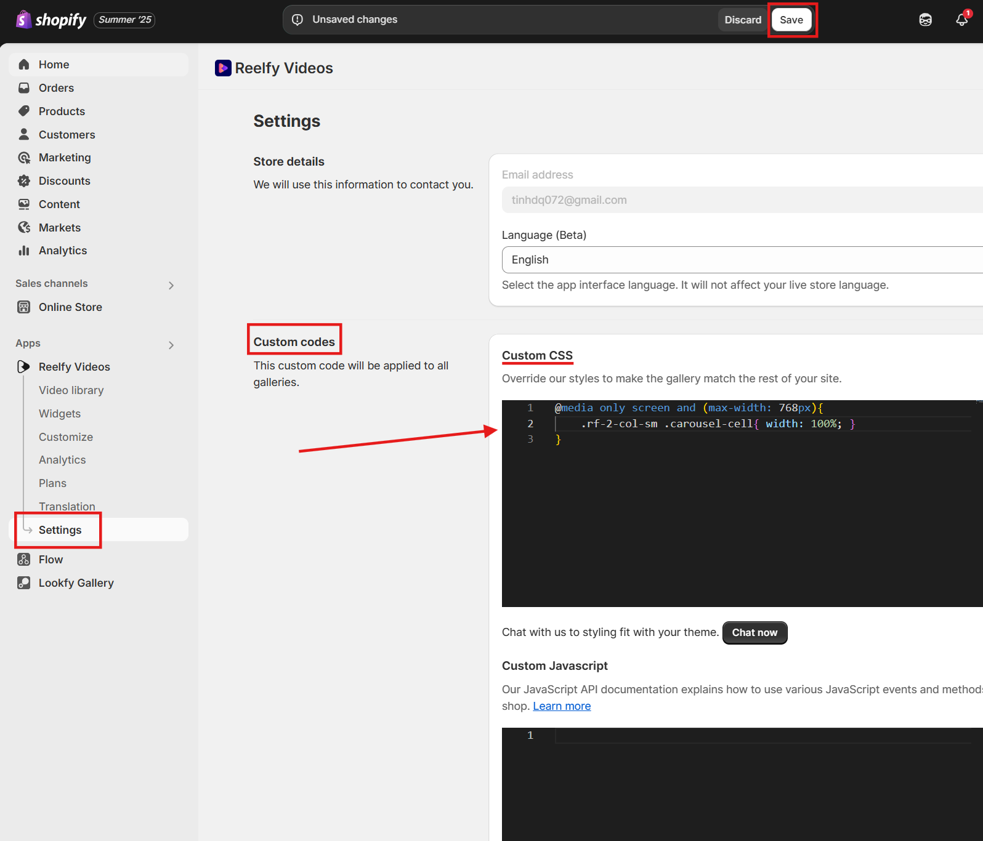This screenshot has width=983, height=841.
Task: Go to Orders page label
Action: tap(56, 88)
